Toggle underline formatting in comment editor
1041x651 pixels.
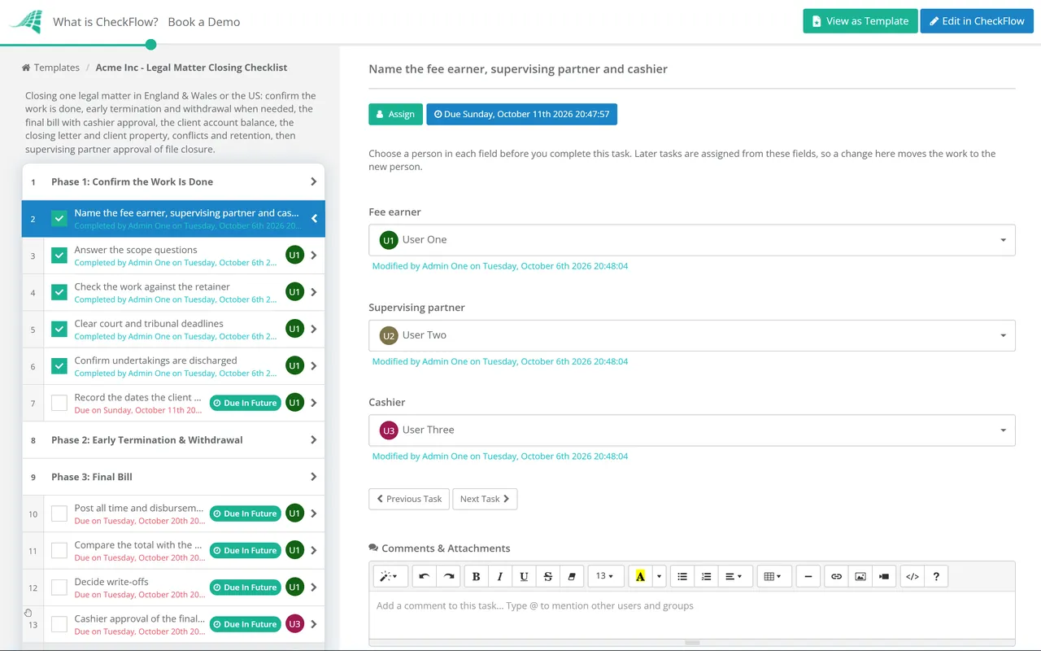pyautogui.click(x=524, y=576)
